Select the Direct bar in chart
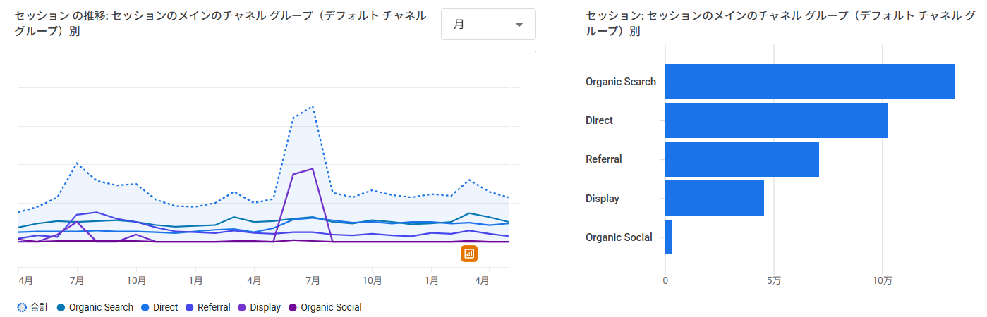This screenshot has width=987, height=317. (x=776, y=120)
